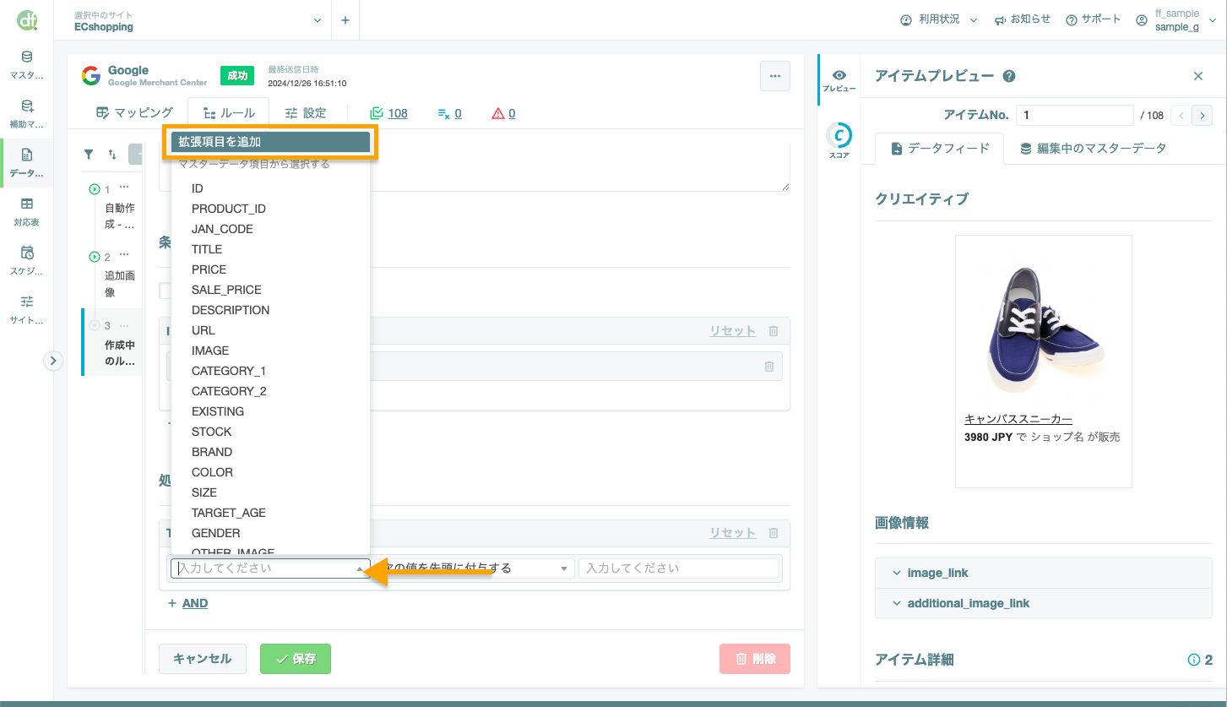Toggle the run state of rule 2
Viewport: 1227px width, 707px height.
95,257
